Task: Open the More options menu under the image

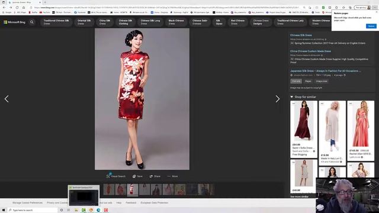Action: click(x=172, y=176)
